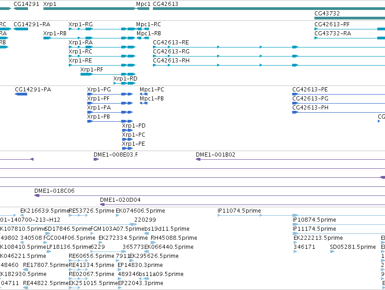Image resolution: width=385 pixels, height=290 pixels.
Task: Select the FGC004F06.5prime EST label
Action: [69, 238]
